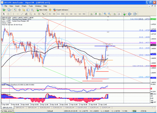Open the Strategy Tester magnifier icon

(32, 10)
